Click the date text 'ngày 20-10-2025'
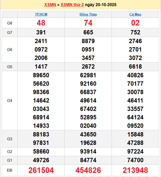 point(101,5)
